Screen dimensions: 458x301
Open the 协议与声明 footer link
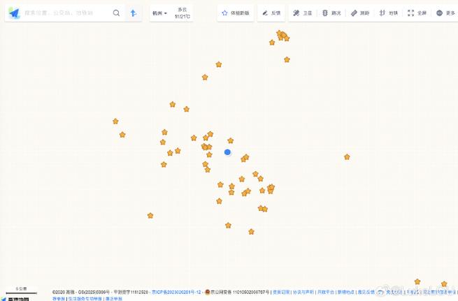click(303, 292)
